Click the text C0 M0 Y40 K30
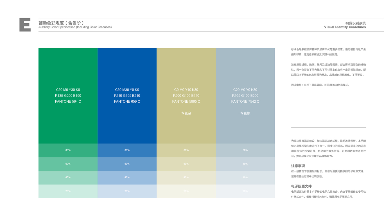 186,90
